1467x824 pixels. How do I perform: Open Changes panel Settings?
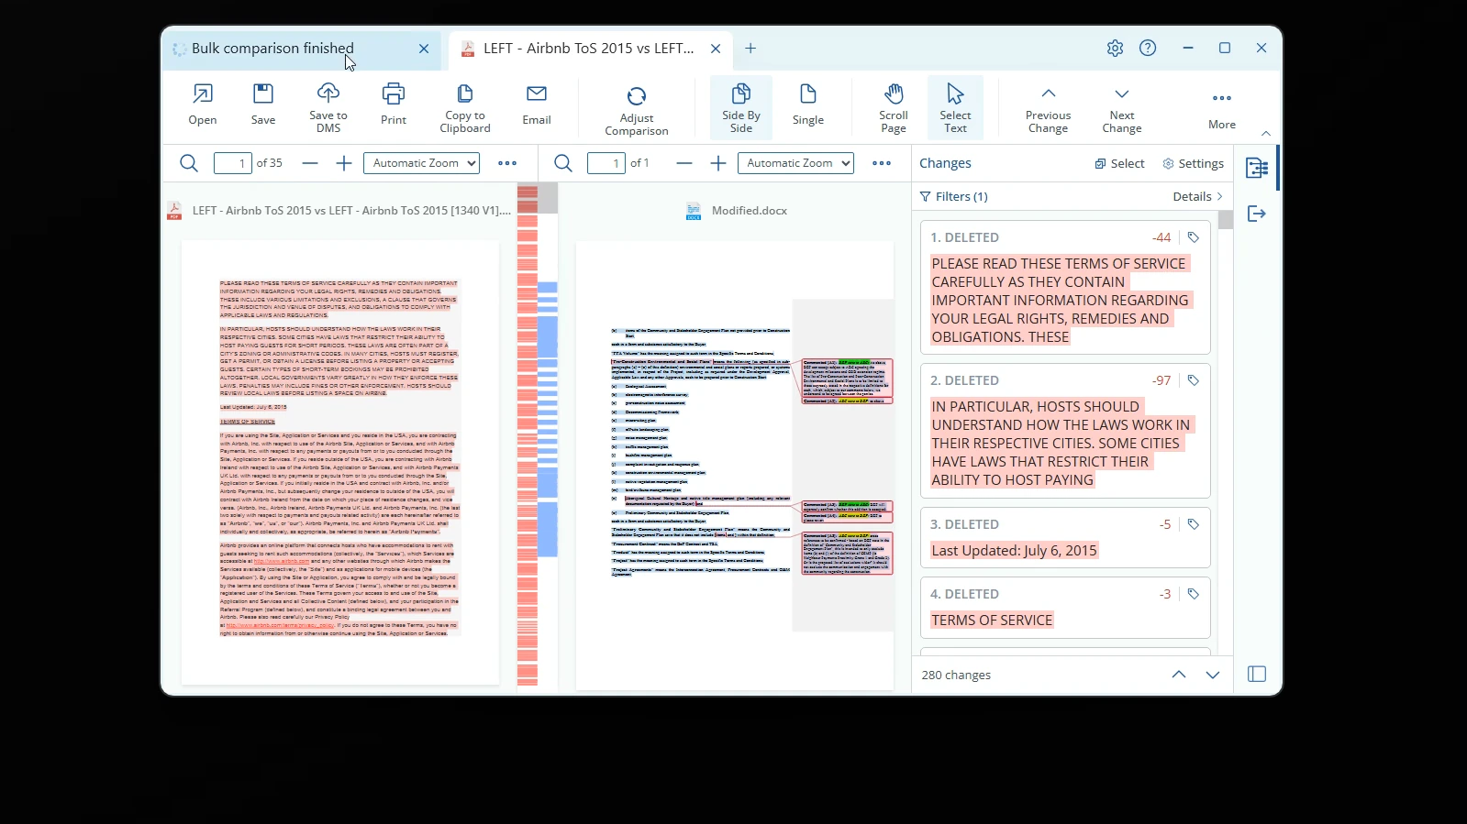pos(1193,163)
